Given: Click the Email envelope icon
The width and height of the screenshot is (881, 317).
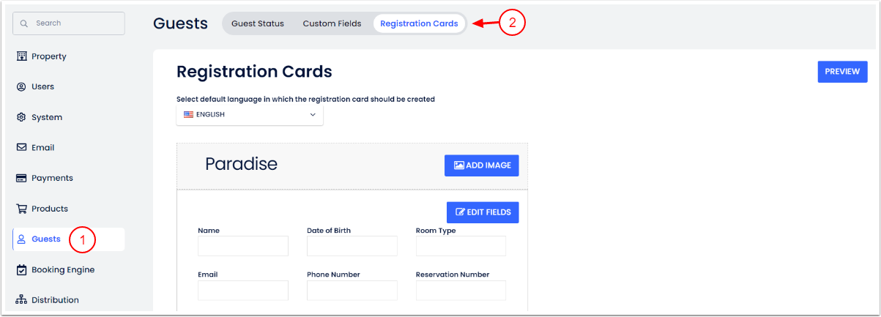Looking at the screenshot, I should 21,147.
